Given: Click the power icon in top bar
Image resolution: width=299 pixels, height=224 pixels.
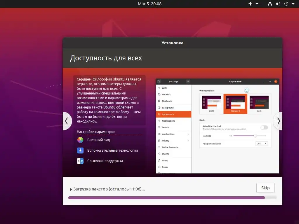Looking at the screenshot, I should (286, 4).
